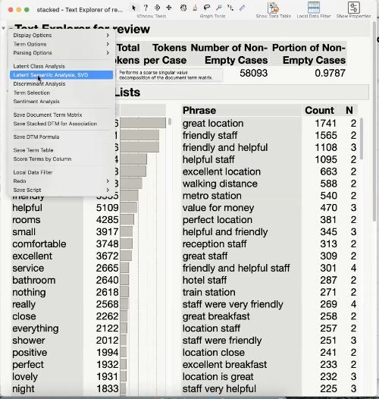The height and width of the screenshot is (399, 379).
Task: Select phrase 'excellent breakfast'
Action: (225, 365)
